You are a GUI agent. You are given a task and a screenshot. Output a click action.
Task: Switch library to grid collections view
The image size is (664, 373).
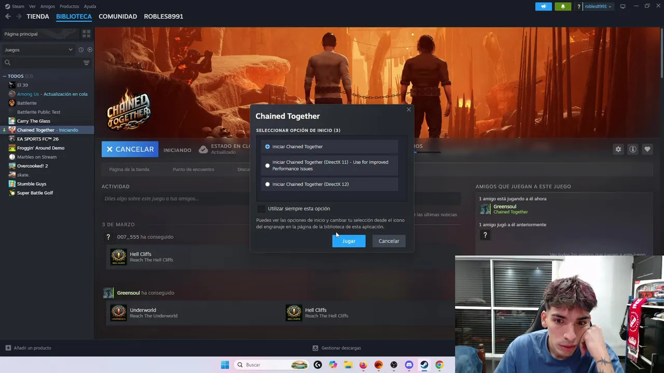86,34
